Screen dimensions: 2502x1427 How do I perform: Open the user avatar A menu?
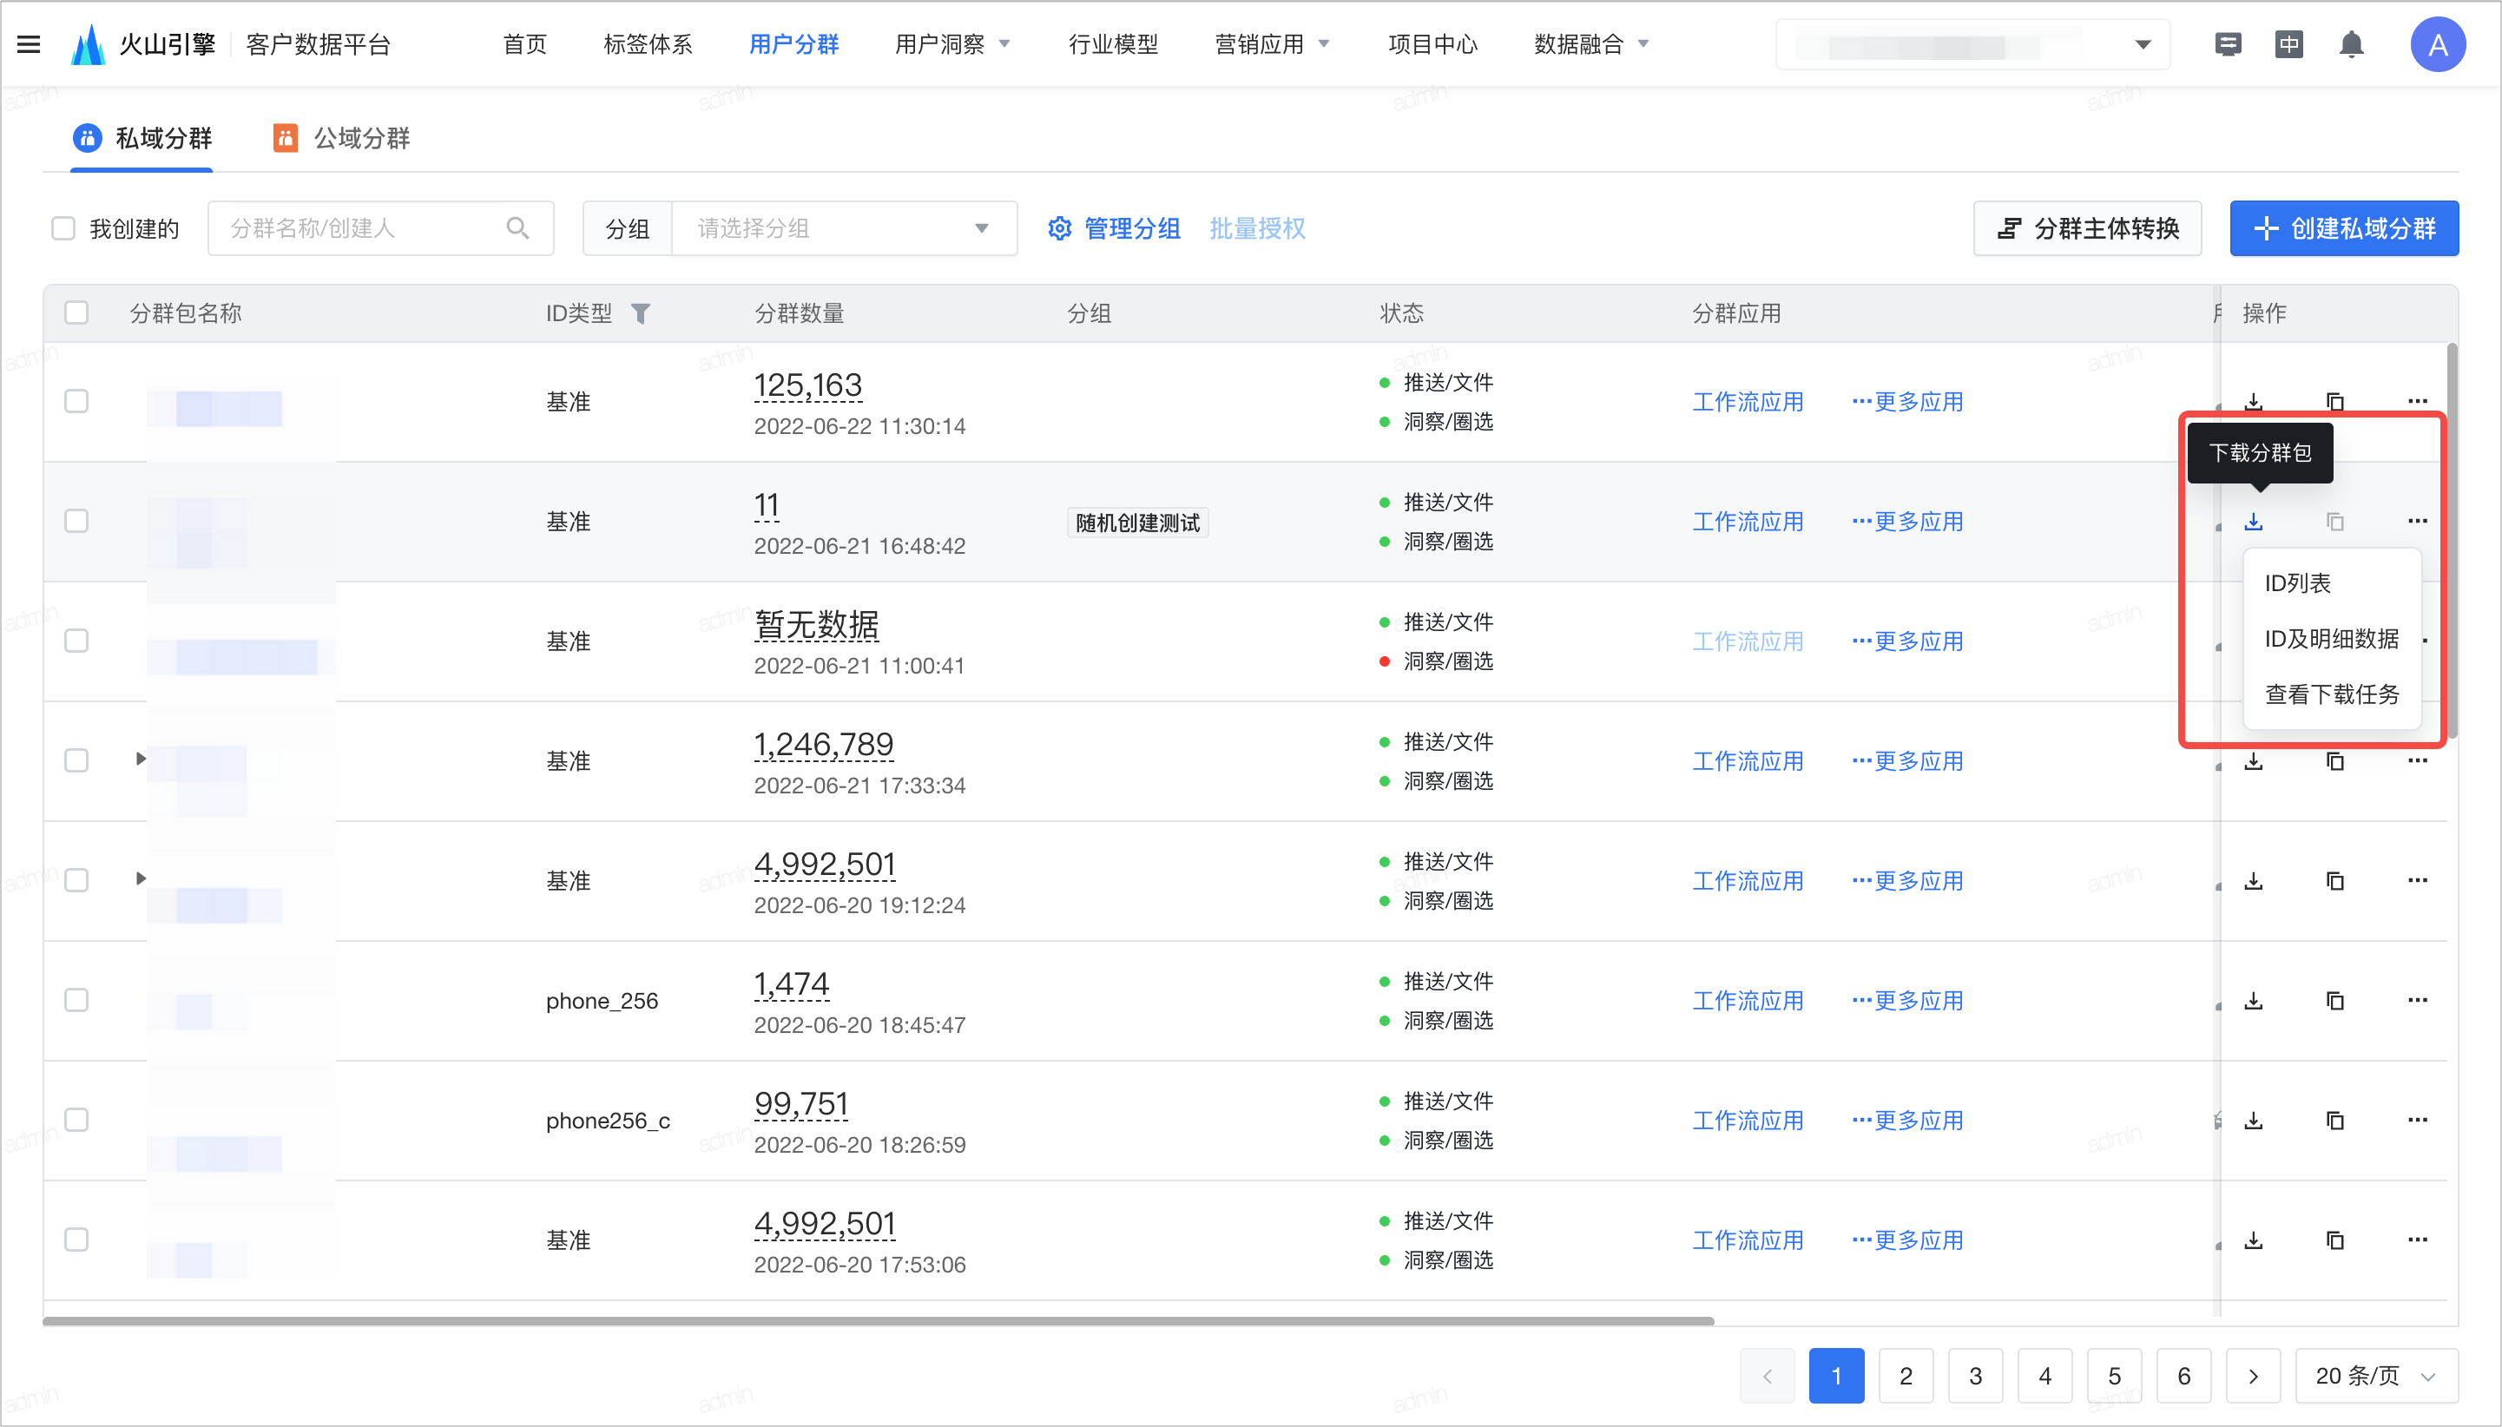coord(2437,44)
